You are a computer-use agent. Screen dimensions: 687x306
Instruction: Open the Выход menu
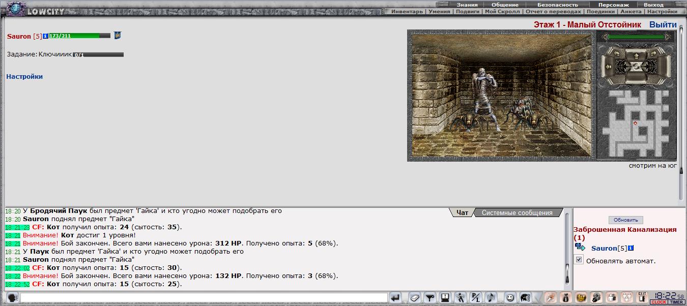653,5
